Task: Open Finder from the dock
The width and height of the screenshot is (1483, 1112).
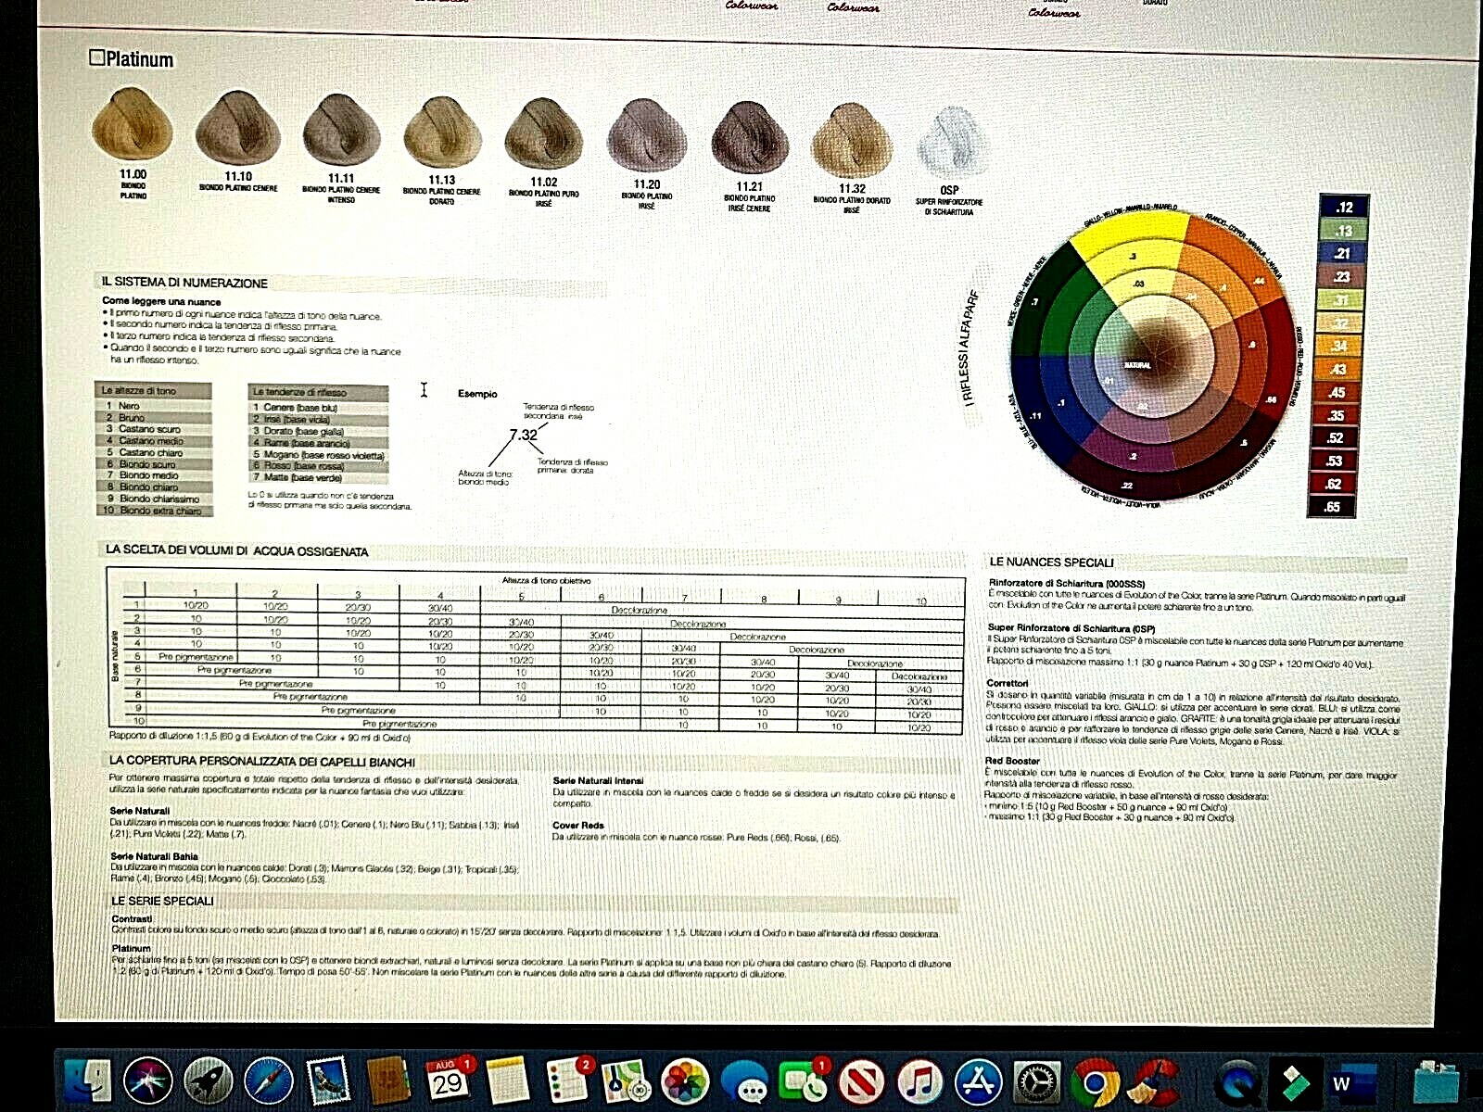Action: tap(88, 1081)
